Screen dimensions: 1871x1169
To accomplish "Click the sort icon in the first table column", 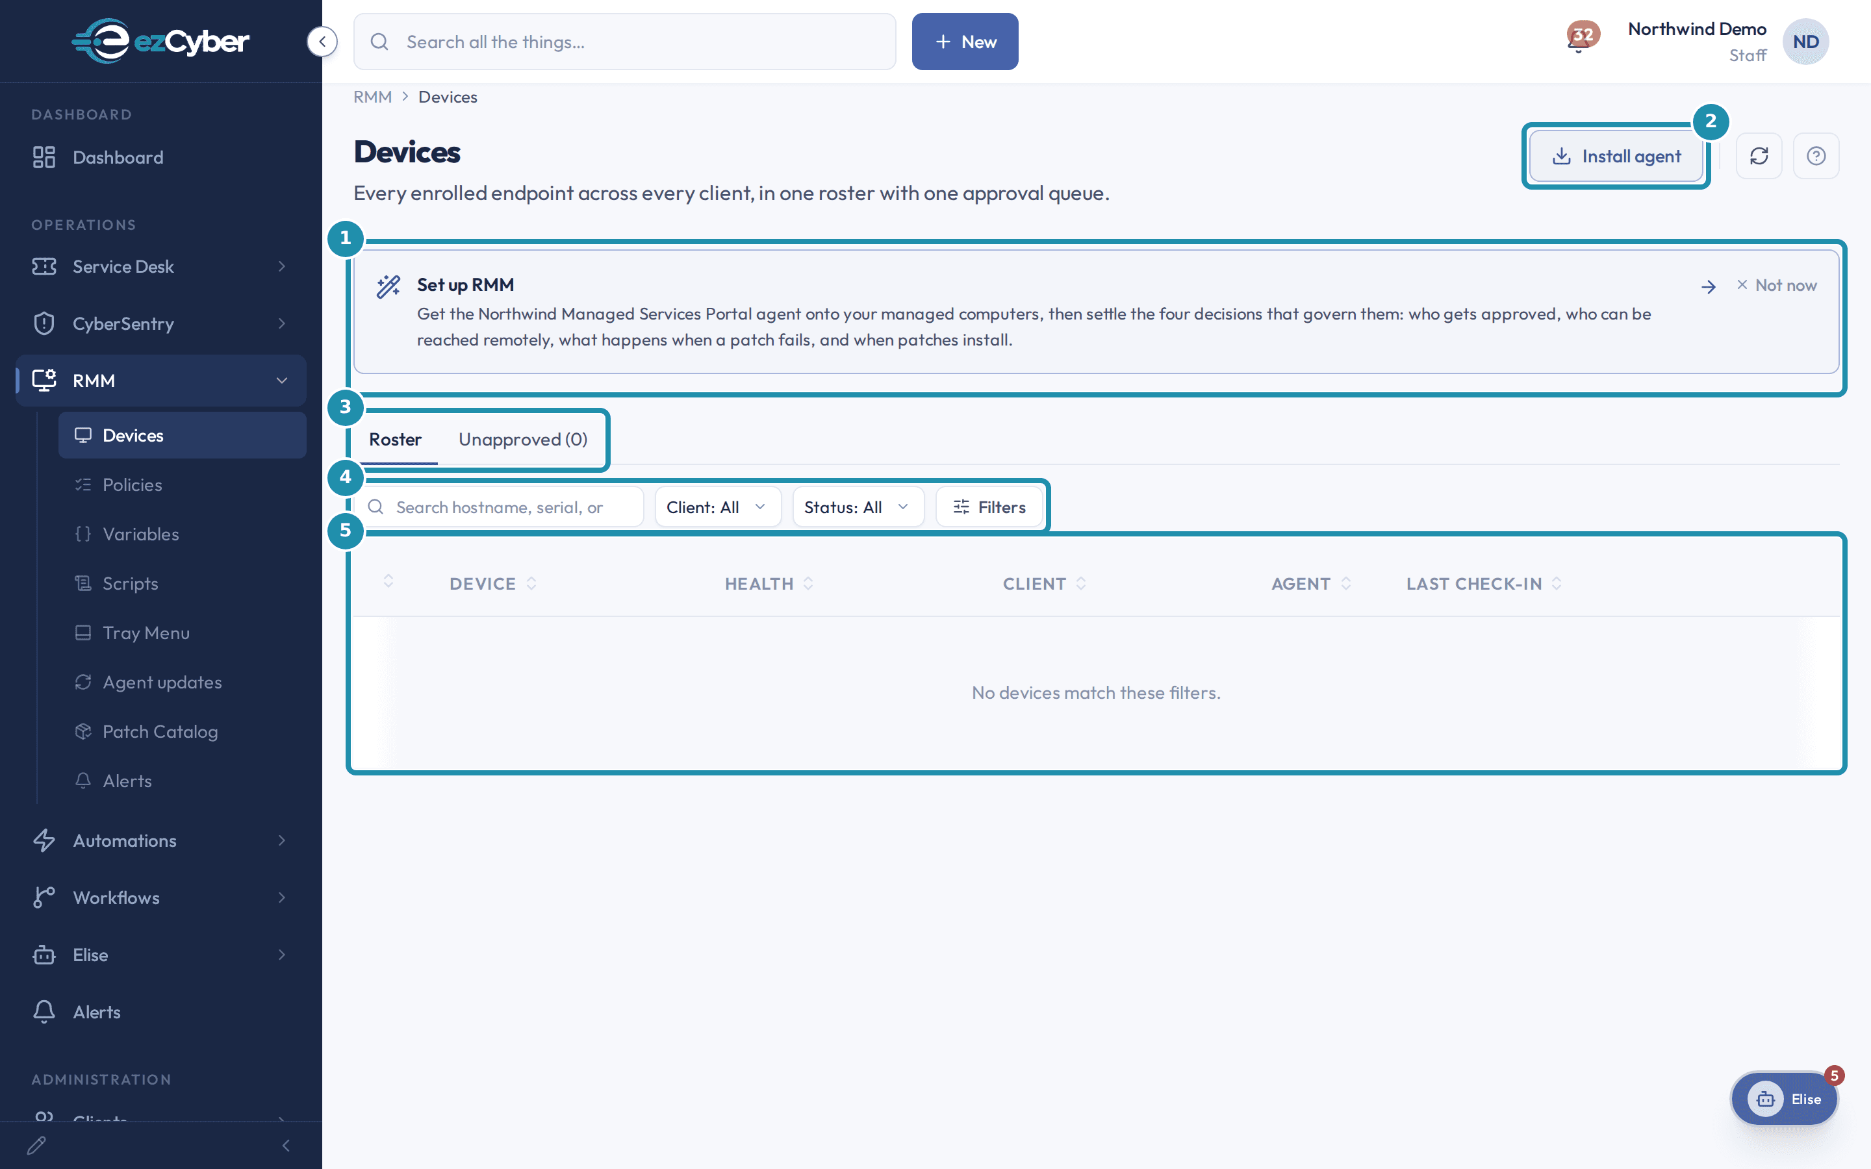I will [x=388, y=581].
